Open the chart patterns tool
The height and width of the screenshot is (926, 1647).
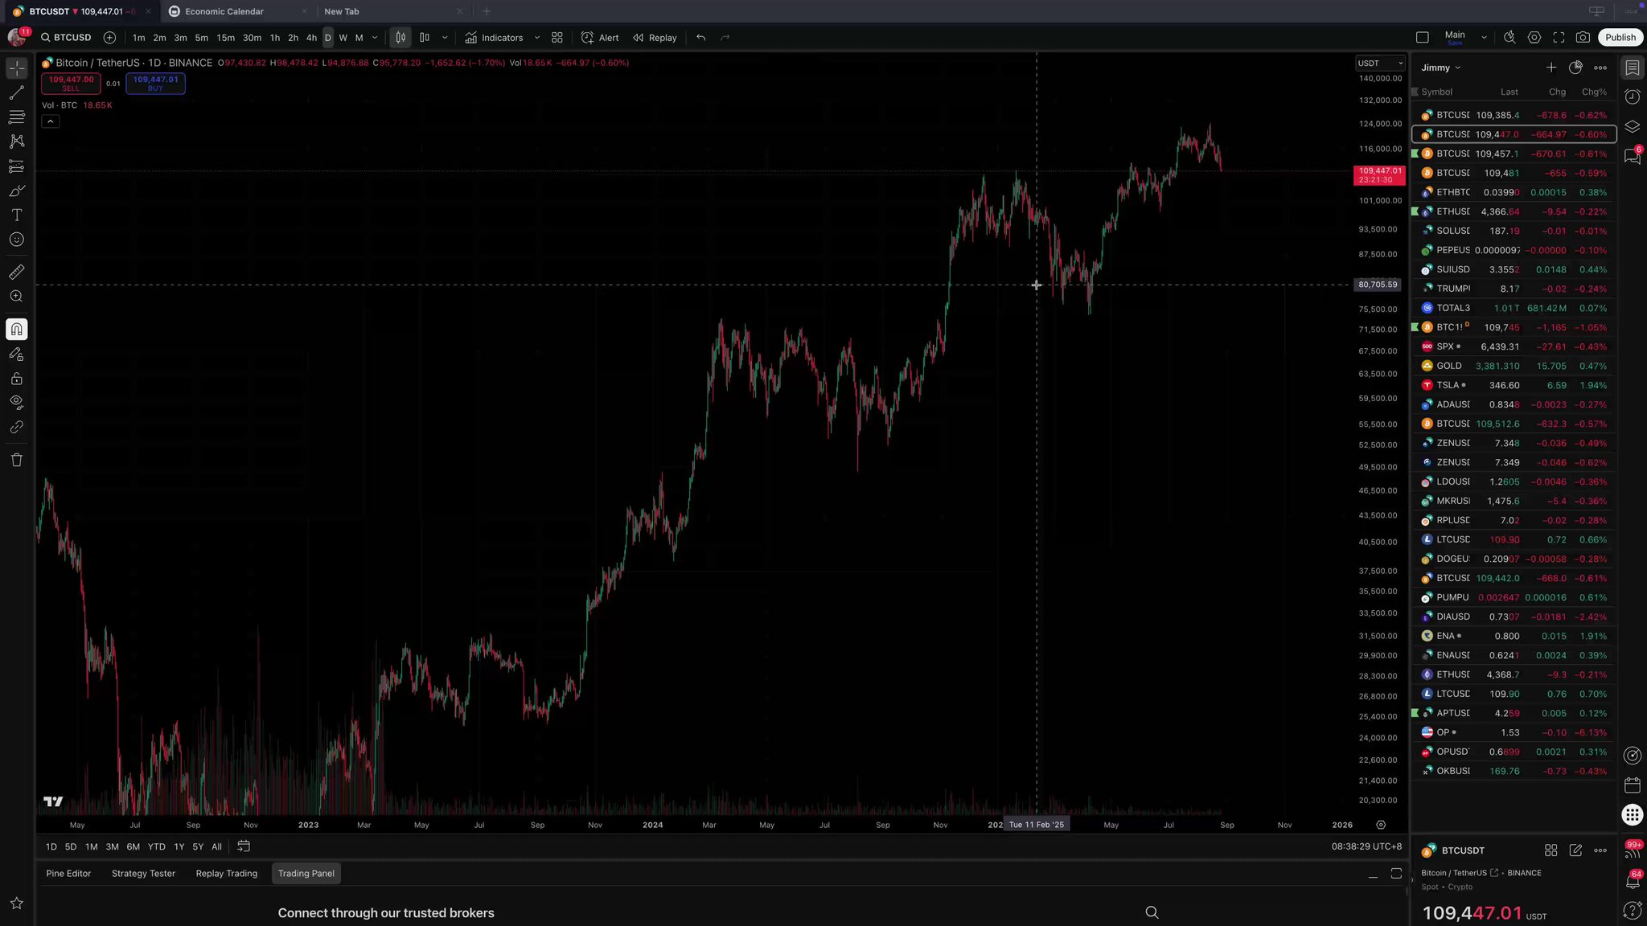[x=17, y=141]
